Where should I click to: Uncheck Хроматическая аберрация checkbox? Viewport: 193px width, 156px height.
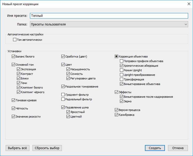pyautogui.click(x=121, y=66)
